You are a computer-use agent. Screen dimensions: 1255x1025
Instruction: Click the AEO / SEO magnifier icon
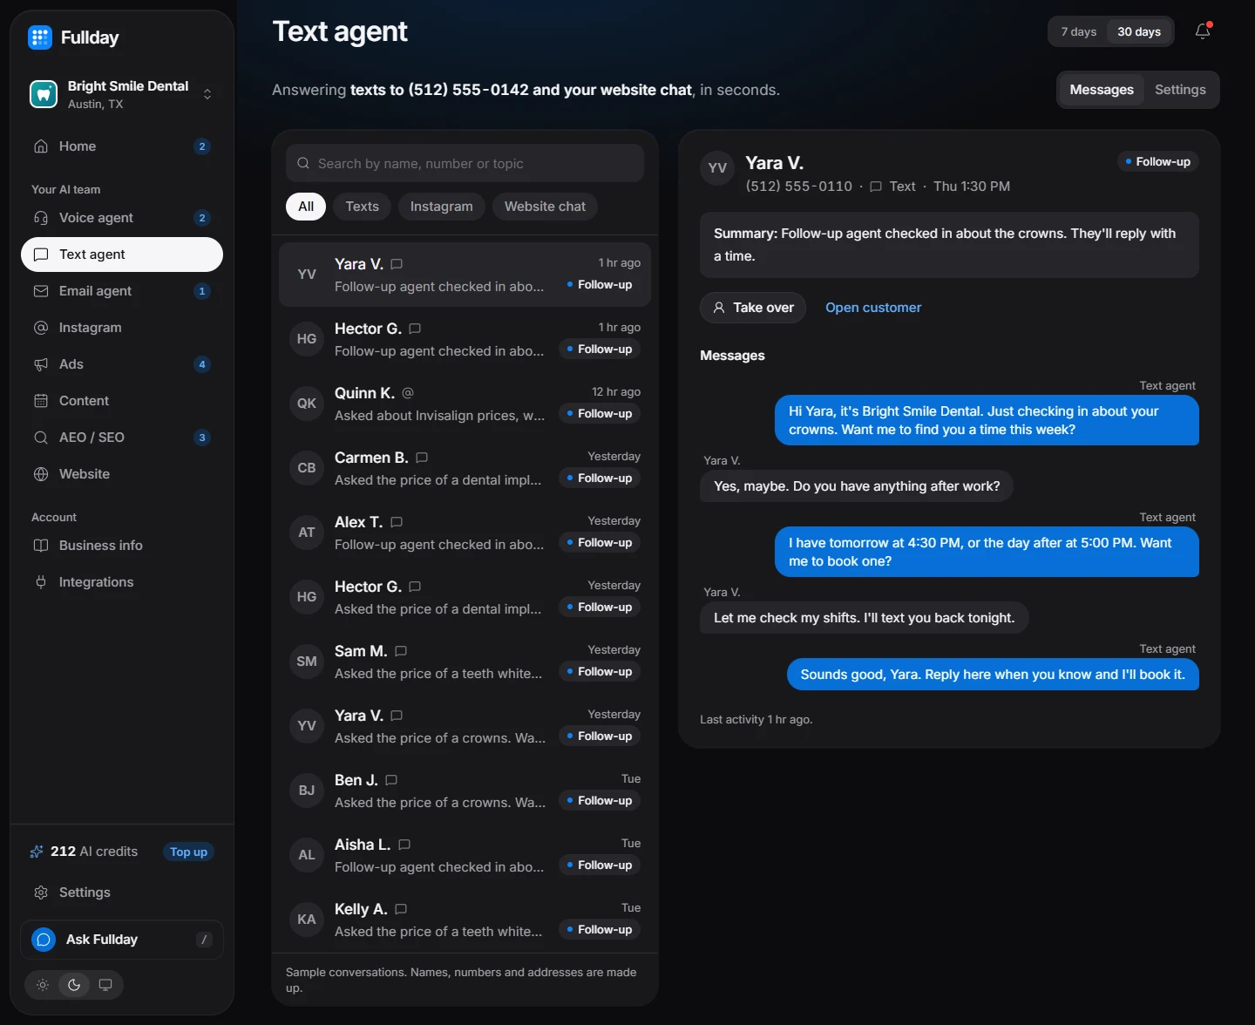[x=41, y=438]
